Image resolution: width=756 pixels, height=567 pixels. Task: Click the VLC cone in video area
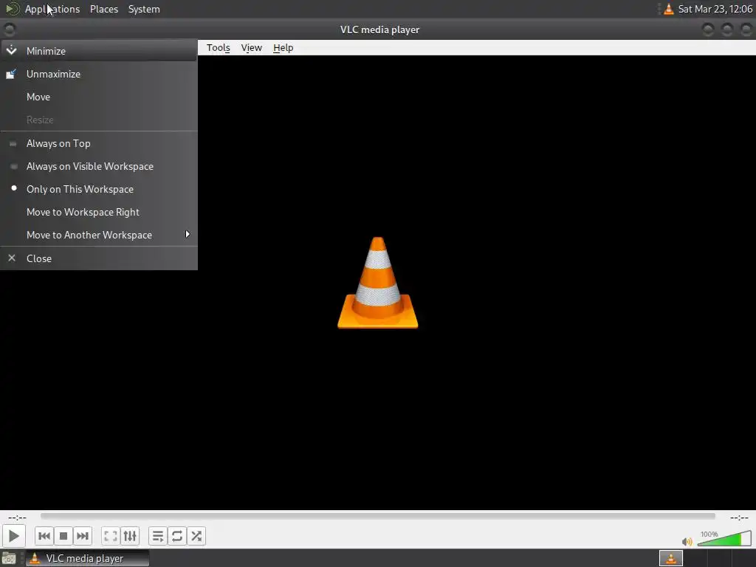pos(377,283)
